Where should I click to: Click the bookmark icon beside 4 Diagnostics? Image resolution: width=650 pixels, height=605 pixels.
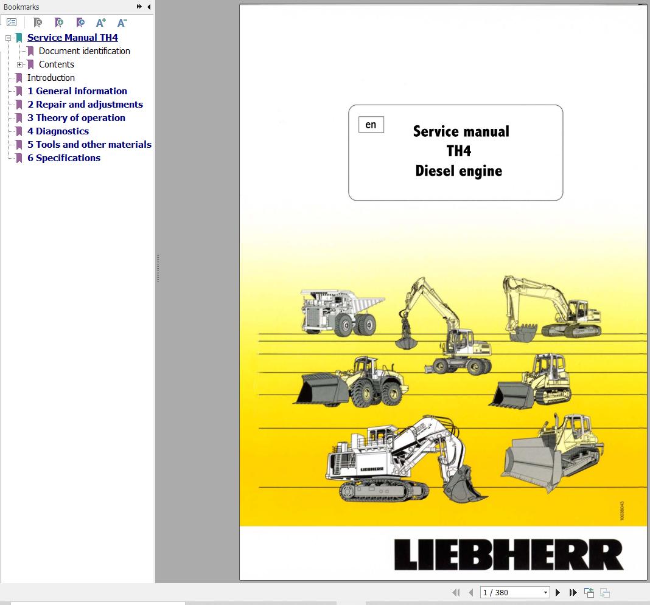coord(19,131)
